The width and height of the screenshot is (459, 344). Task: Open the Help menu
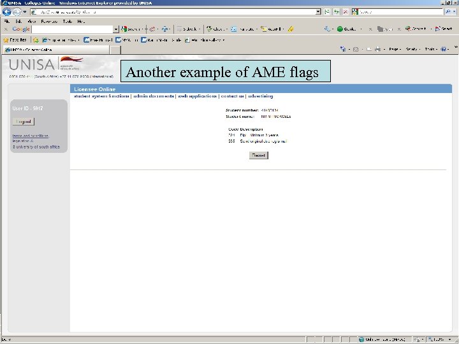(x=81, y=22)
